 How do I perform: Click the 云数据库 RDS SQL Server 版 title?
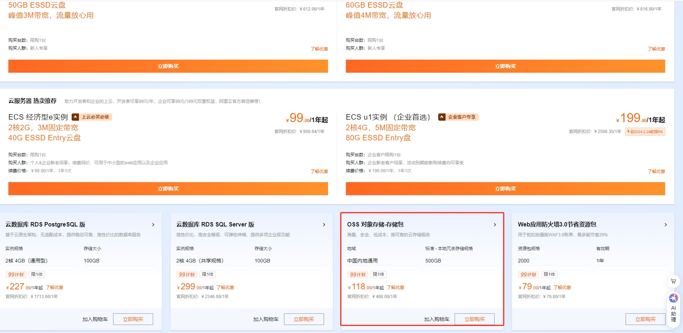click(x=215, y=225)
